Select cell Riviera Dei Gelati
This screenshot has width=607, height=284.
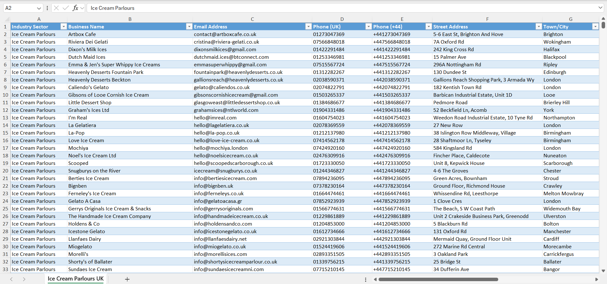[x=130, y=42]
